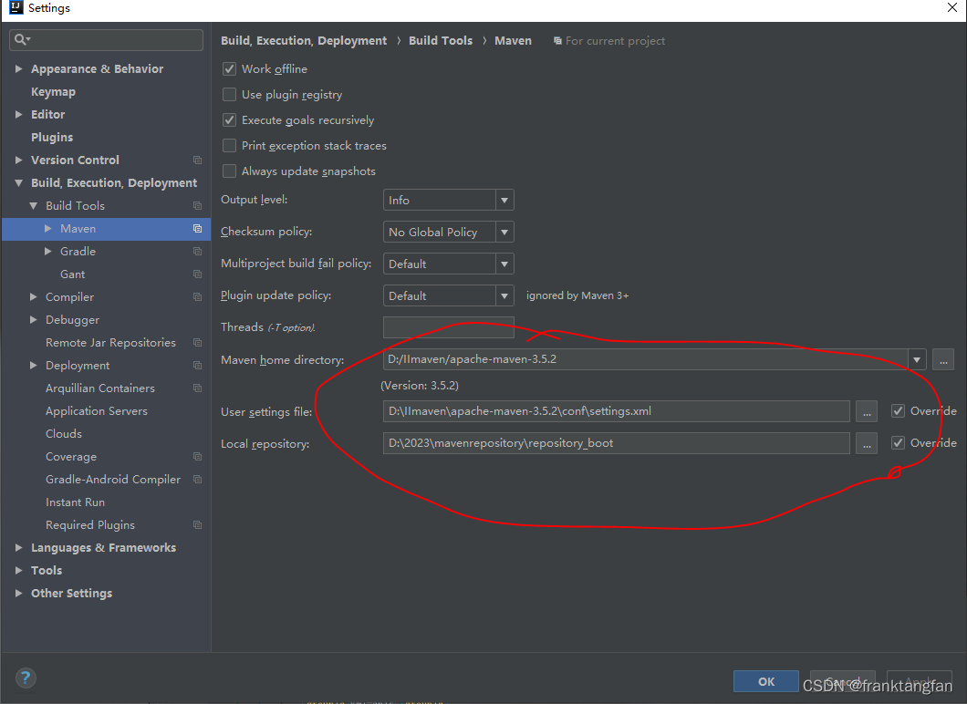967x704 pixels.
Task: Click the help question mark icon
Action: [26, 678]
